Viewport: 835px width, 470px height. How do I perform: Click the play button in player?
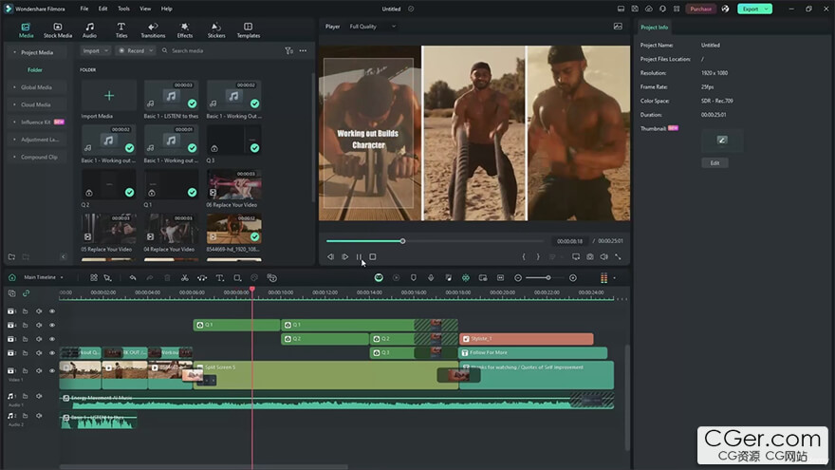pos(345,257)
